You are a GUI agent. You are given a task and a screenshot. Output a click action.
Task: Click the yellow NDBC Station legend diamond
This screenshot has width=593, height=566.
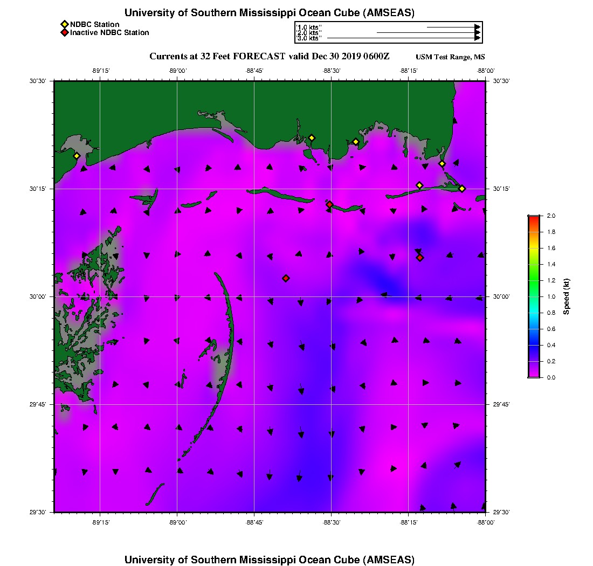pos(64,24)
